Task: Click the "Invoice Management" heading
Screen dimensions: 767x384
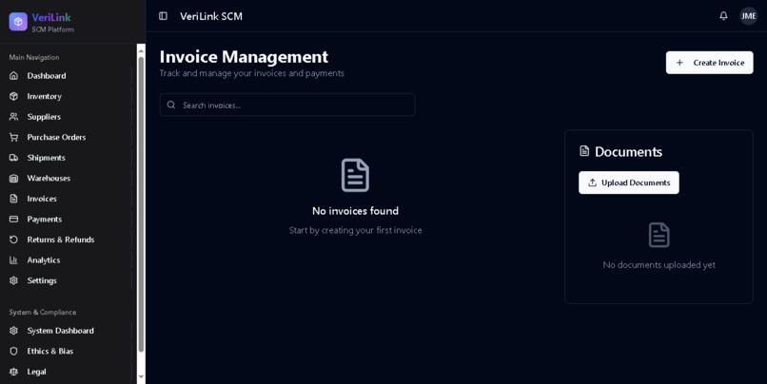Action: click(244, 57)
